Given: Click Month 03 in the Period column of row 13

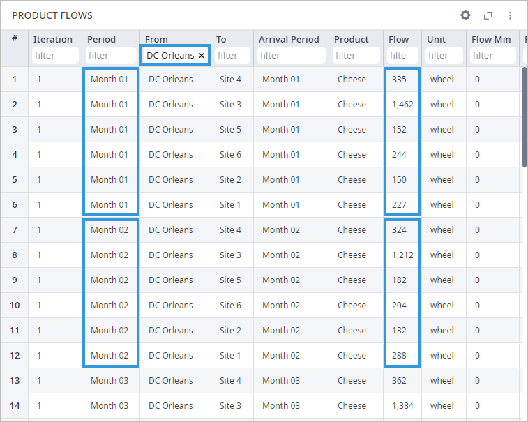Looking at the screenshot, I should pos(110,381).
